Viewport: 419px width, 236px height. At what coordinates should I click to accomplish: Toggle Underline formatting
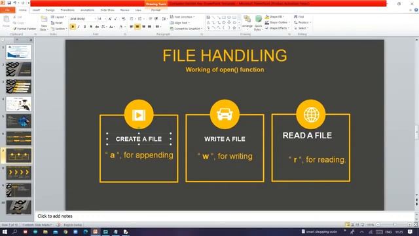pyautogui.click(x=84, y=27)
